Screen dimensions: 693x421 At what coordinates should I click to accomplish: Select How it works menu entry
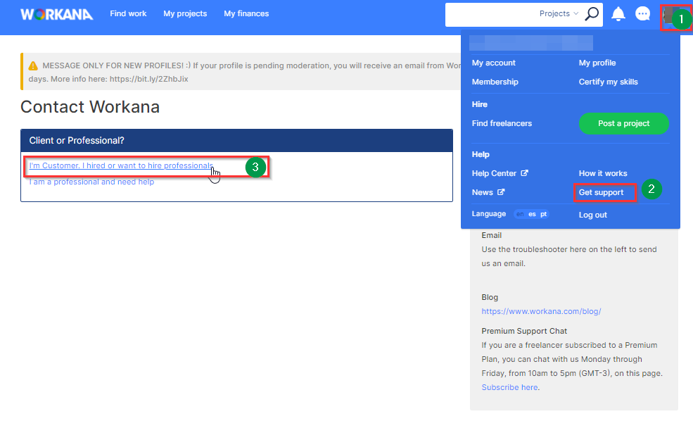pyautogui.click(x=603, y=173)
